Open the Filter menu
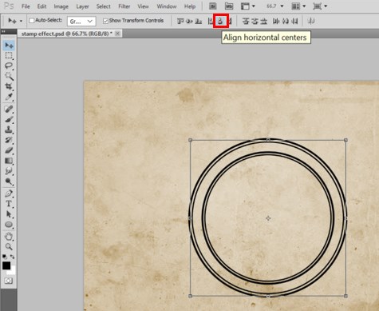Viewport: 379px width, 311px height. point(124,6)
